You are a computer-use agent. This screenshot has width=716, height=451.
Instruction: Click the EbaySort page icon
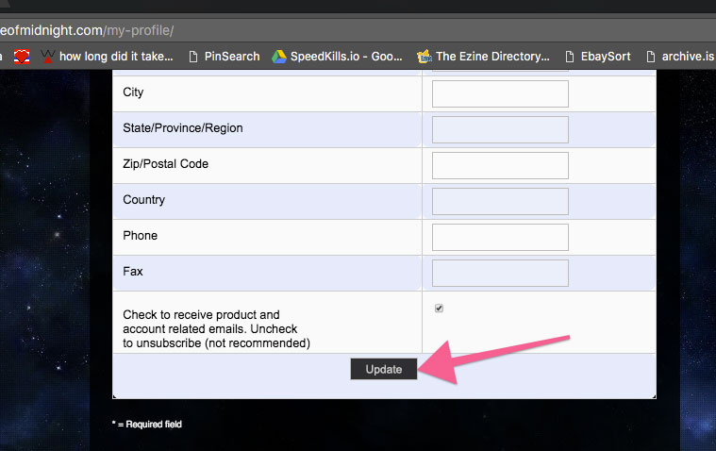point(570,57)
